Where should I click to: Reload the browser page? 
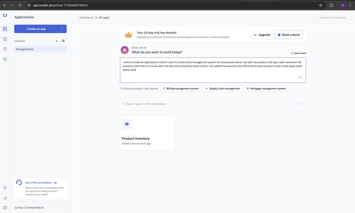20,5
